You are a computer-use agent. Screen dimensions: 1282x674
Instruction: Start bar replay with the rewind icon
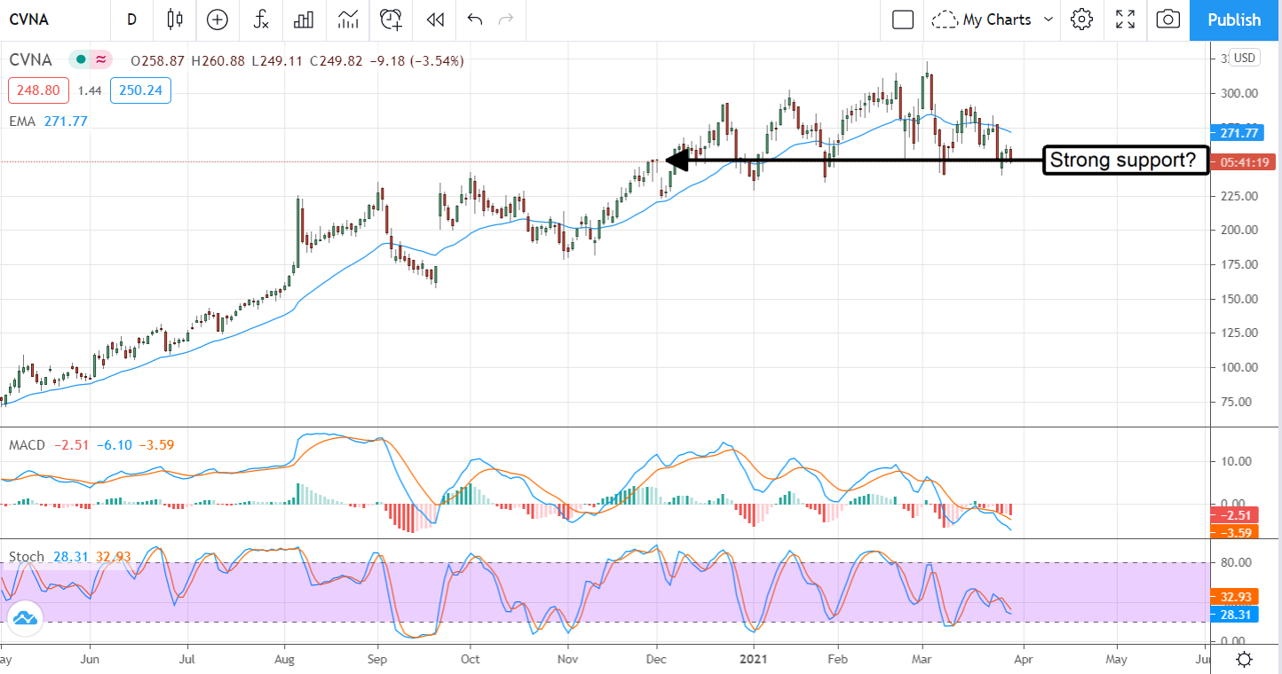tap(434, 20)
